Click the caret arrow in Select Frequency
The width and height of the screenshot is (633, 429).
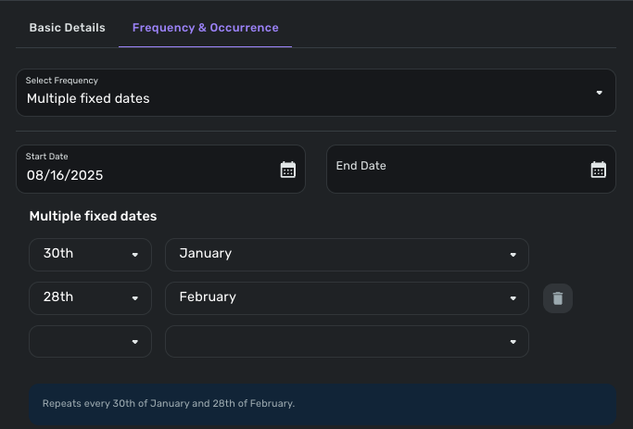(x=599, y=93)
